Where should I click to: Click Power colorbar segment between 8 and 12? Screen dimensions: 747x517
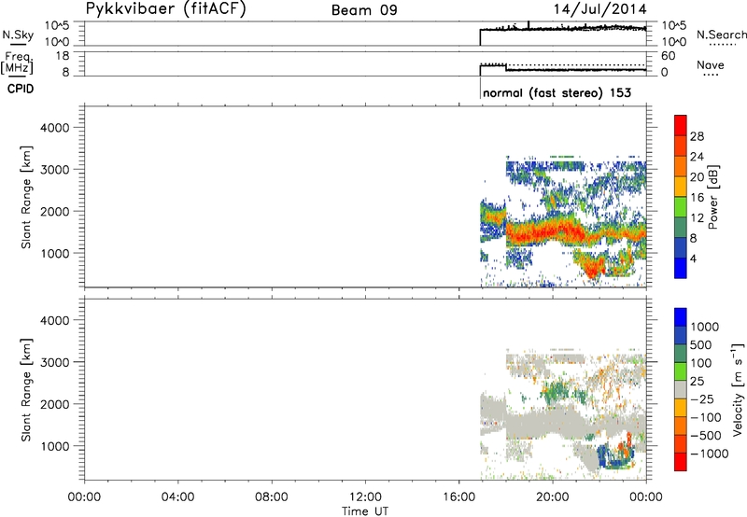coord(681,227)
